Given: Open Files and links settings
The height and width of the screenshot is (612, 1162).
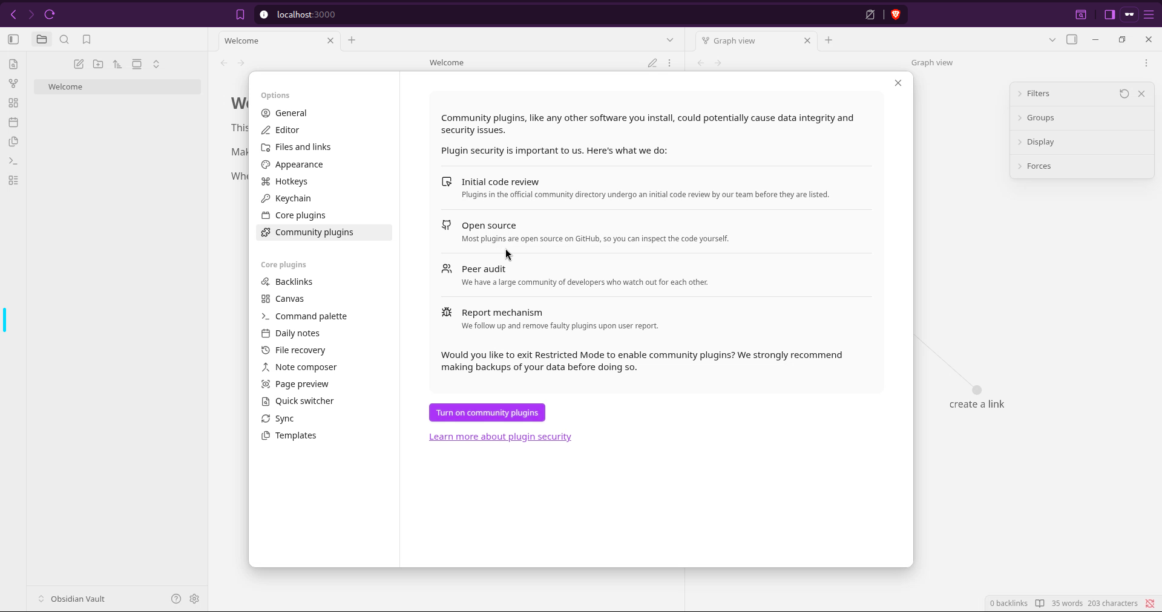Looking at the screenshot, I should pos(324,147).
